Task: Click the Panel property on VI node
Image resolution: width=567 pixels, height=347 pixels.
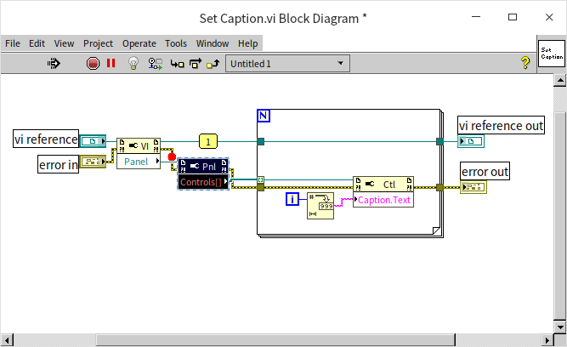Action: 136,162
